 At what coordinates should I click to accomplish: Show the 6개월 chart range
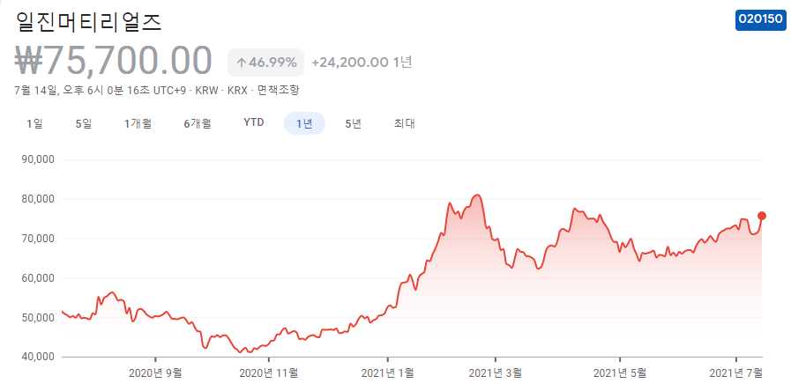[x=198, y=123]
